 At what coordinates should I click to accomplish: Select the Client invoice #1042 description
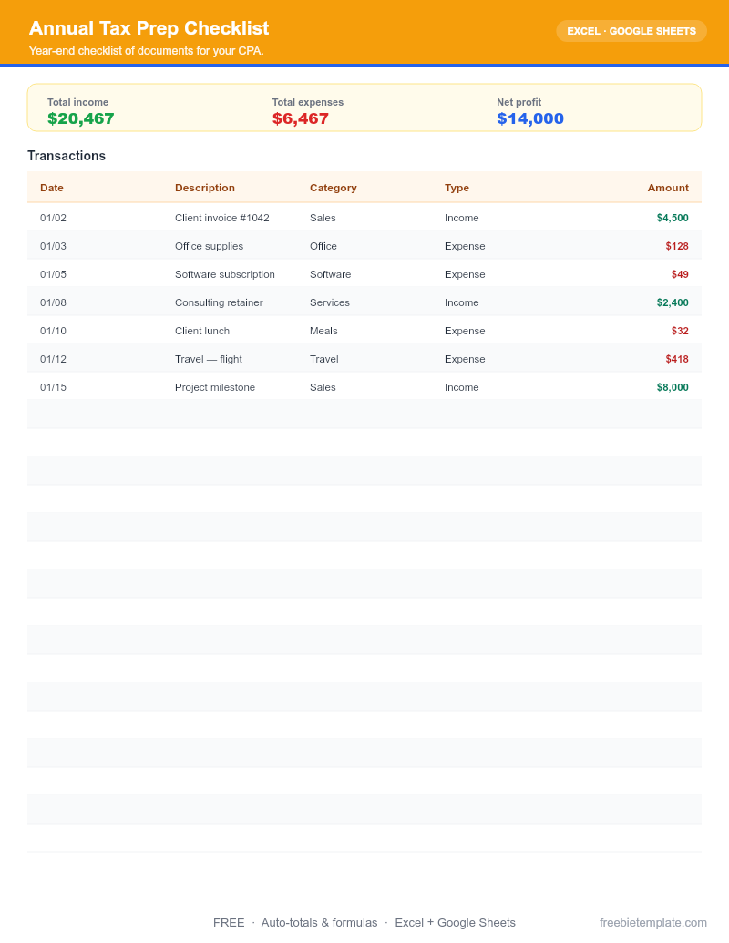[222, 218]
